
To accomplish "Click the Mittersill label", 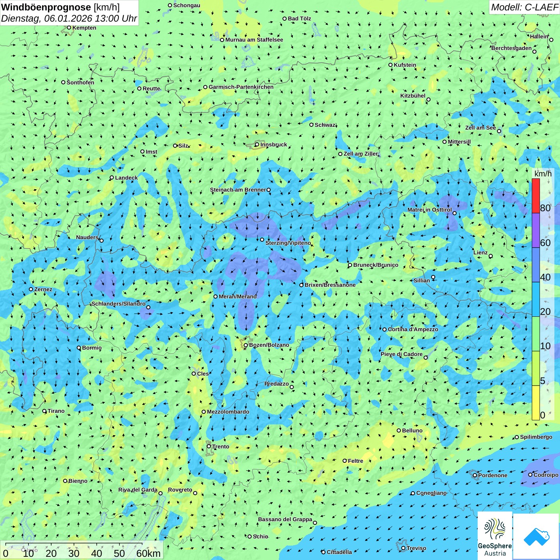I will pyautogui.click(x=460, y=142).
